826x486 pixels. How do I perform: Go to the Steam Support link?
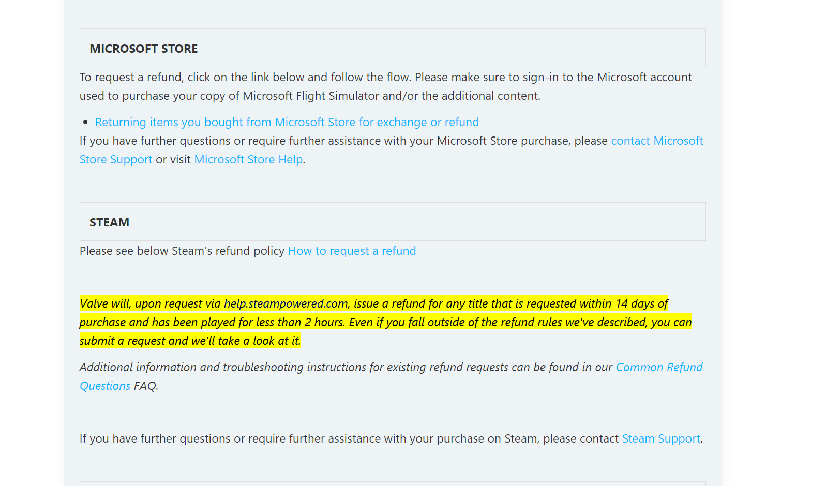660,439
